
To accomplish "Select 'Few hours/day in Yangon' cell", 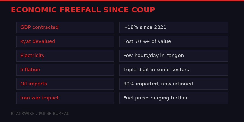I will 174,56.
